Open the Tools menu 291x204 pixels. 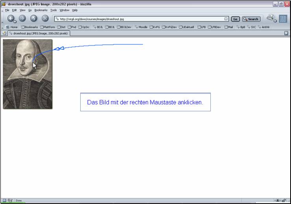click(53, 10)
